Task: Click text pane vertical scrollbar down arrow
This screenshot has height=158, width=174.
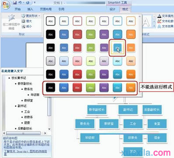Action: click(x=49, y=129)
